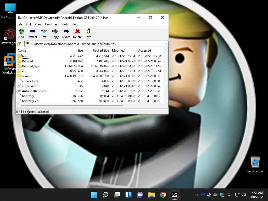Click the Info toolbar icon
The width and height of the screenshot is (268, 201).
88,33
